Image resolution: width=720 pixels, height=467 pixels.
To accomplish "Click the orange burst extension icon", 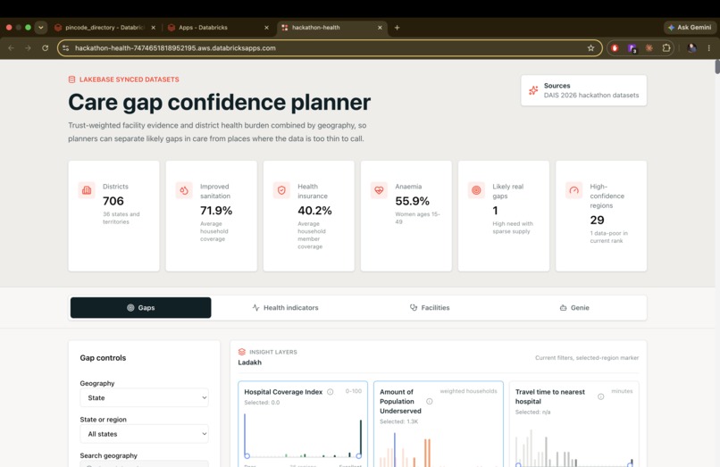I will (649, 47).
